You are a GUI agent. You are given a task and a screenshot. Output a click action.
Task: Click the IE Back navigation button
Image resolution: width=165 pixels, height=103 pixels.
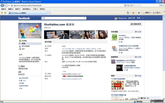[x=2, y=5]
